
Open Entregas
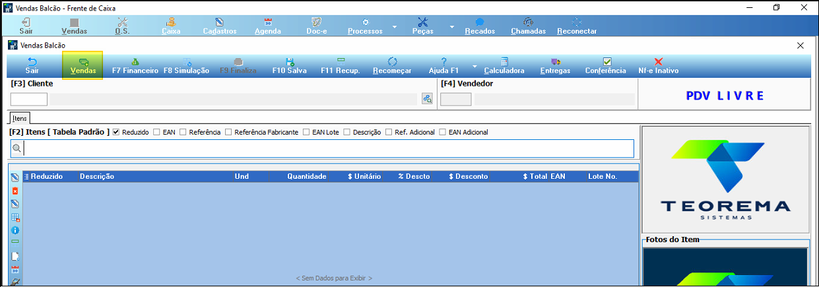(555, 65)
